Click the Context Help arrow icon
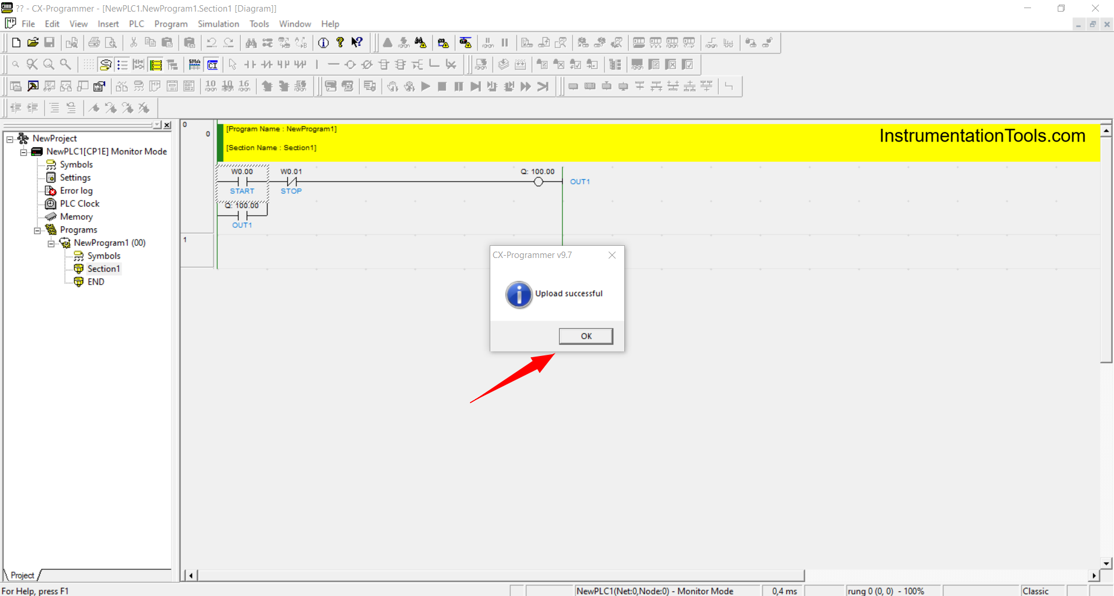 click(x=357, y=42)
